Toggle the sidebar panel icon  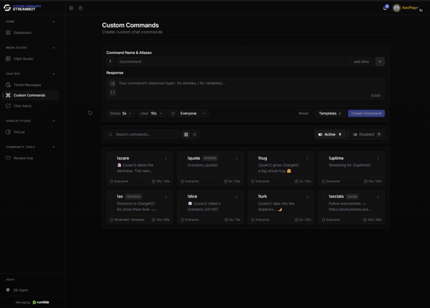(71, 8)
